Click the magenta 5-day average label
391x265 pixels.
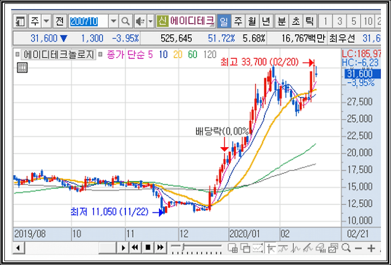coord(150,54)
